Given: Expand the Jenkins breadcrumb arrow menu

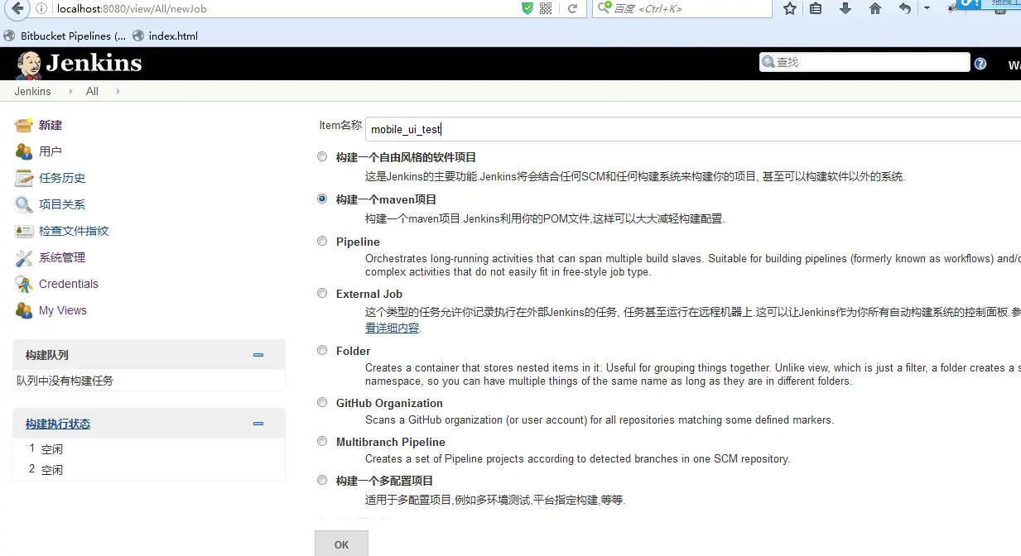Looking at the screenshot, I should click(70, 91).
